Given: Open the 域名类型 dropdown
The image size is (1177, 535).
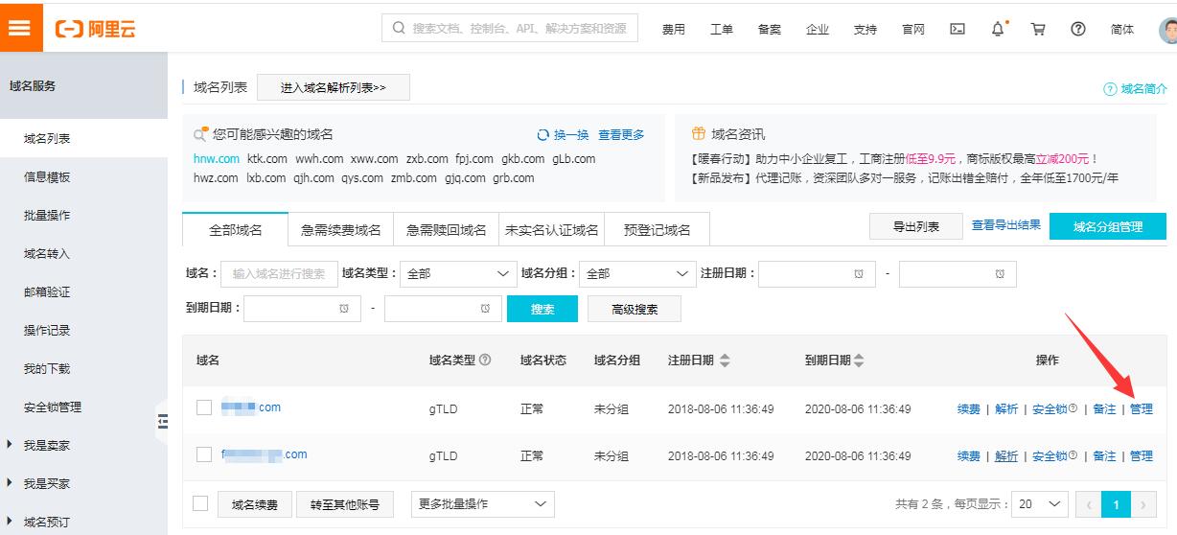Looking at the screenshot, I should click(457, 273).
